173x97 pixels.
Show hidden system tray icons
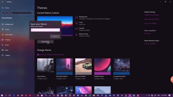coord(147,95)
